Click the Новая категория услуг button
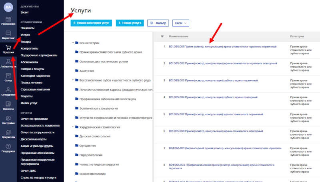The image size is (320, 182). pos(91,23)
